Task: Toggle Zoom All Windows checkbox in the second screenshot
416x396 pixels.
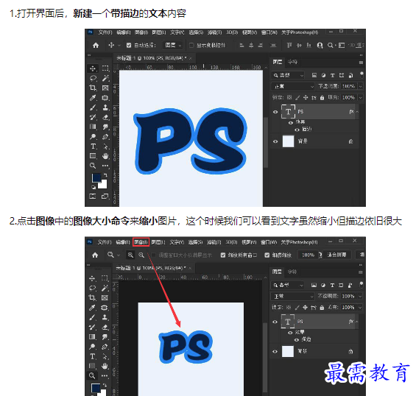Action: pyautogui.click(x=223, y=255)
